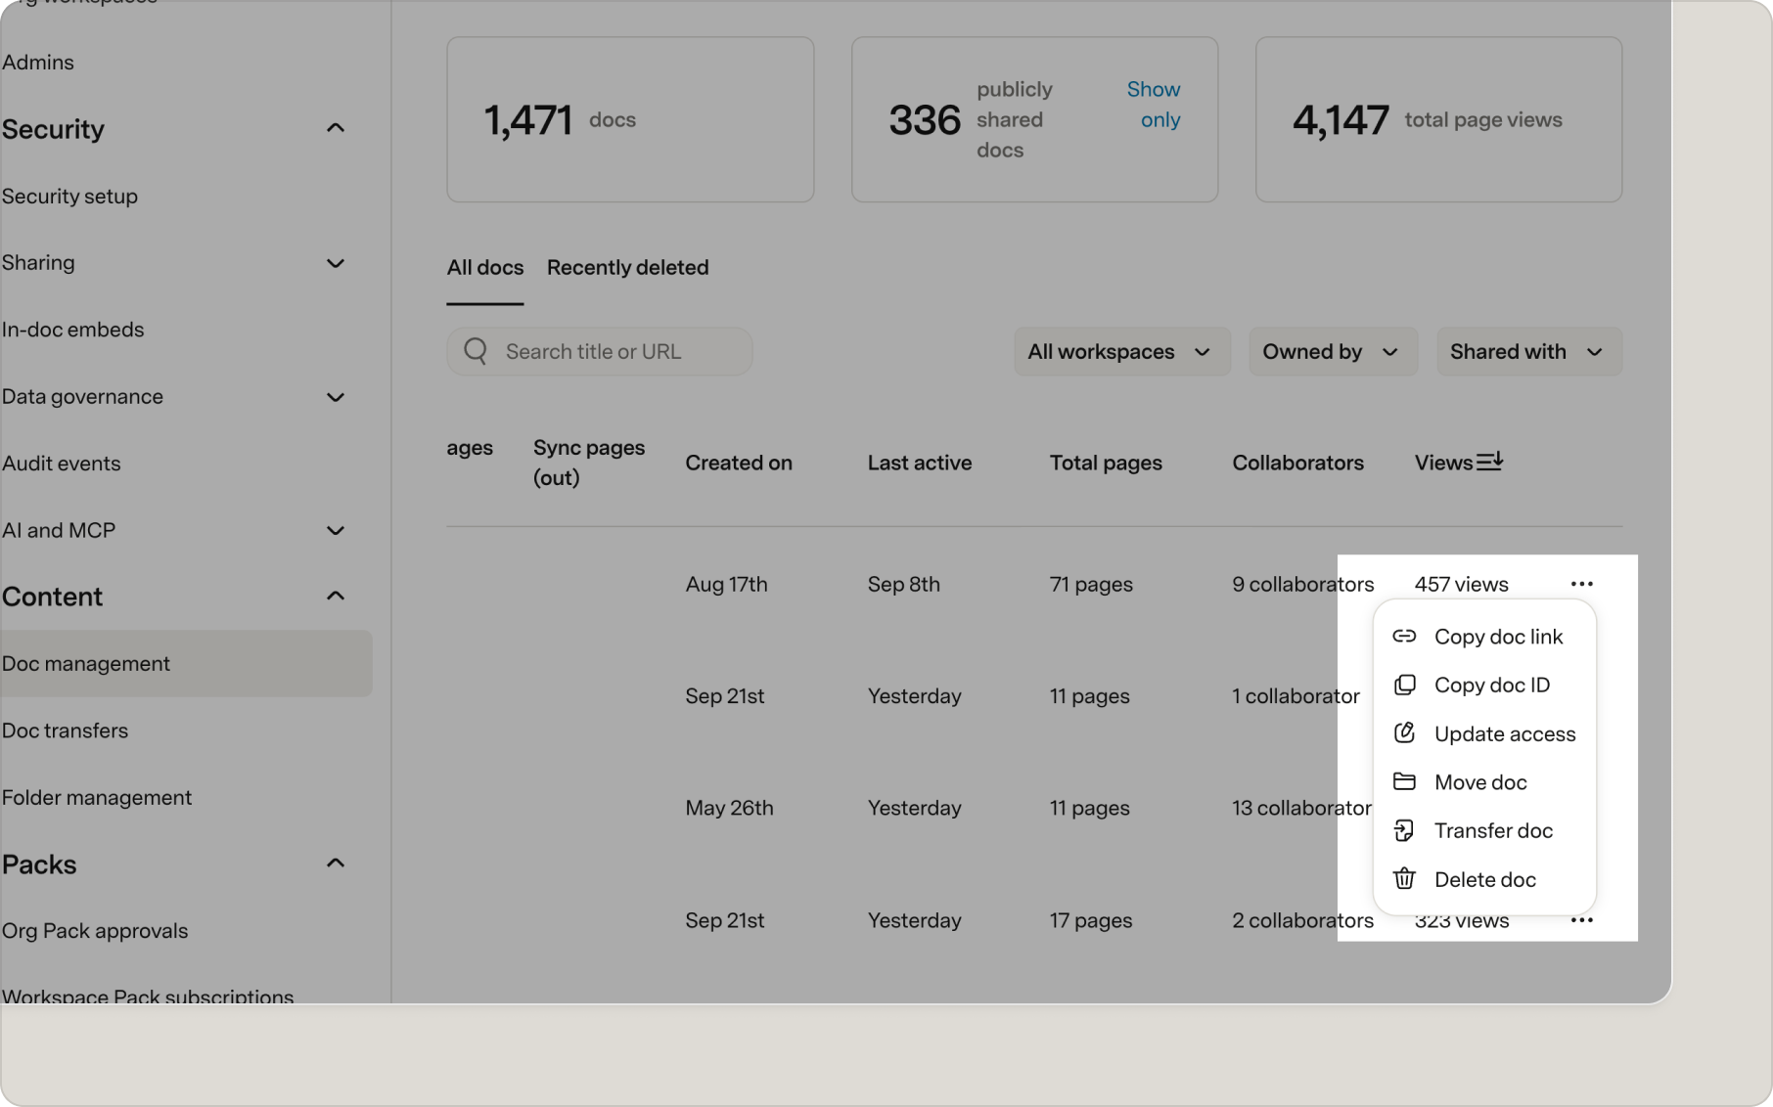Open Org Pack approvals in the sidebar

click(95, 931)
